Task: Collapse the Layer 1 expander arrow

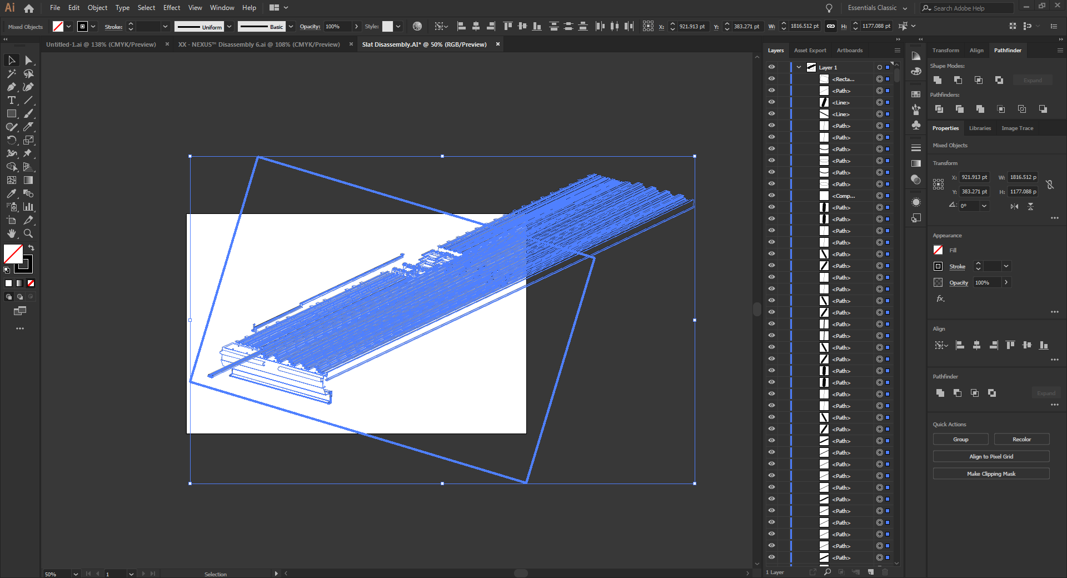Action: [799, 67]
